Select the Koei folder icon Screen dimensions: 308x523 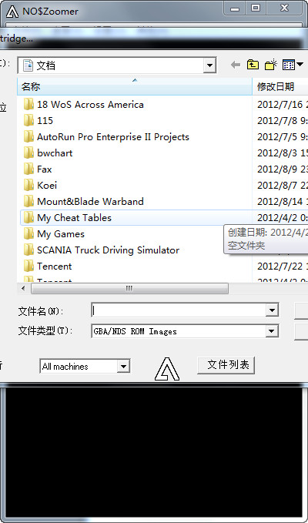(29, 185)
